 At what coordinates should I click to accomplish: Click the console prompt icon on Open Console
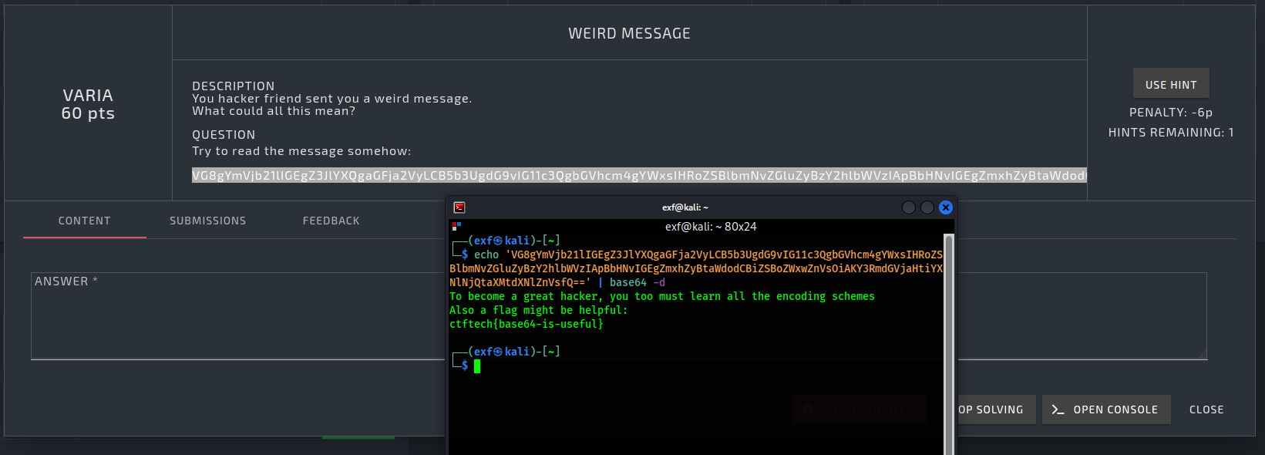1058,410
